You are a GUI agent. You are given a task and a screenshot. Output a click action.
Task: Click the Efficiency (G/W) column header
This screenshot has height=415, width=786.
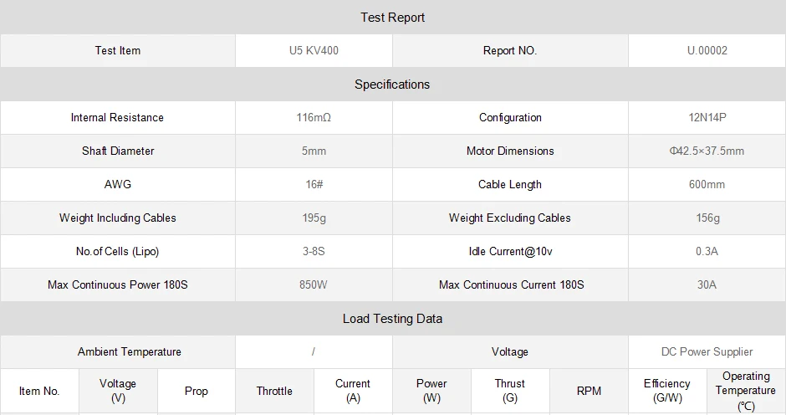(667, 391)
